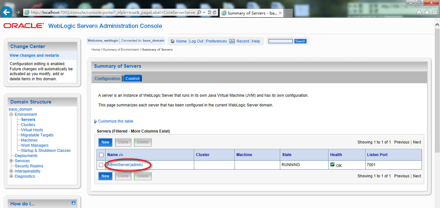Click the State column header
This screenshot has width=440, height=208.
point(287,155)
